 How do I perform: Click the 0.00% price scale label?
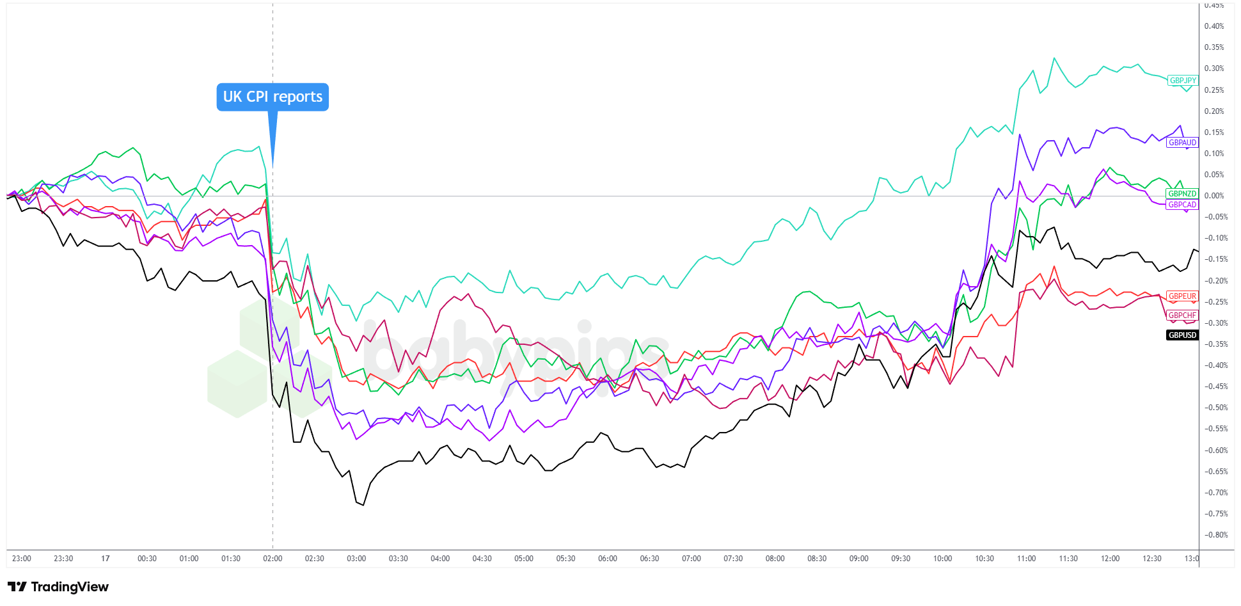point(1214,196)
